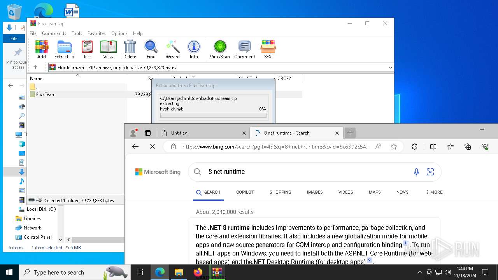Open Edge profile avatar icon
The image size is (498, 280).
(133, 133)
